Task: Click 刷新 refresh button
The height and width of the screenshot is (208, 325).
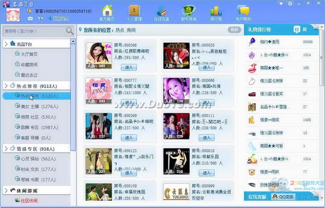Action: point(234,30)
